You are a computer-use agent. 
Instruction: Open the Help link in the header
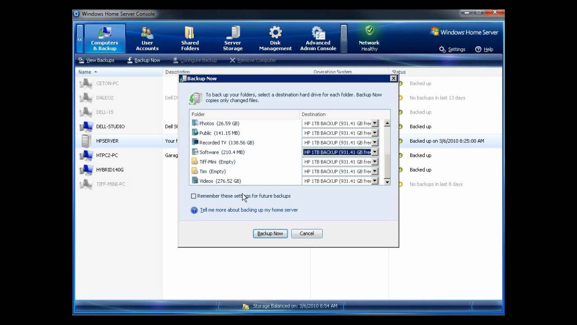click(484, 49)
